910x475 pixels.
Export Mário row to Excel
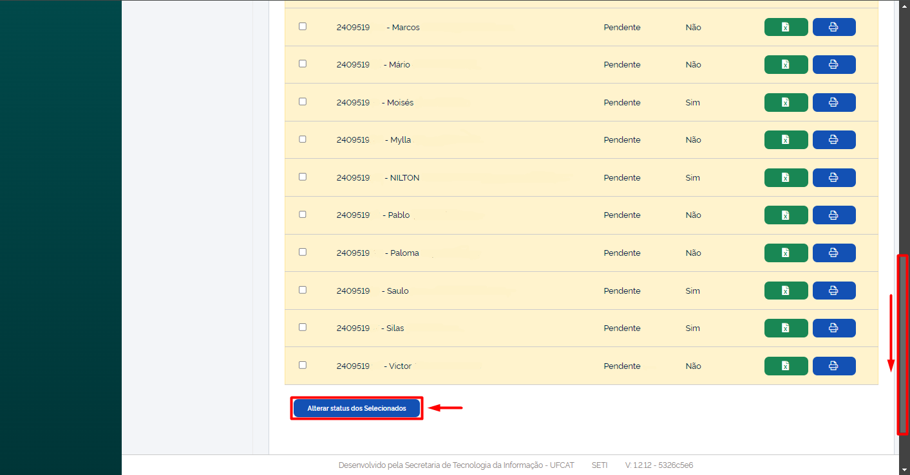[x=786, y=64]
